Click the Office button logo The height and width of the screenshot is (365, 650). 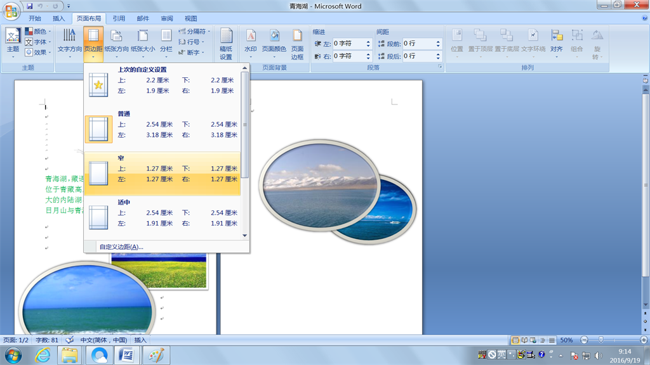click(x=11, y=11)
